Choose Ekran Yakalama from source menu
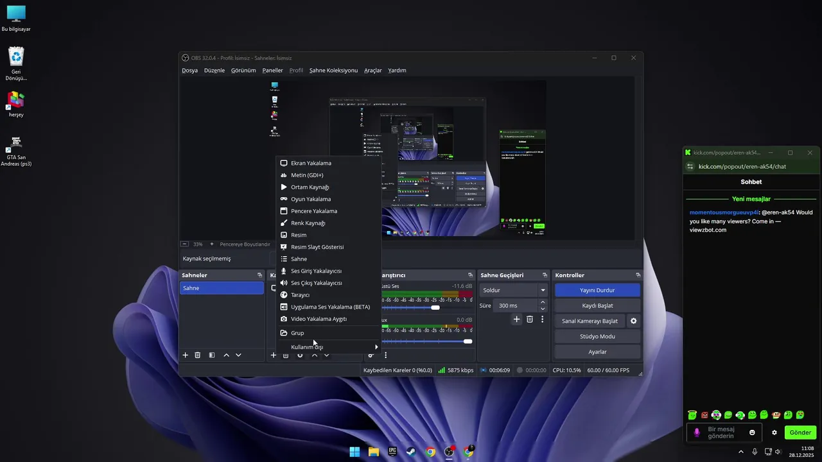 (x=329, y=163)
